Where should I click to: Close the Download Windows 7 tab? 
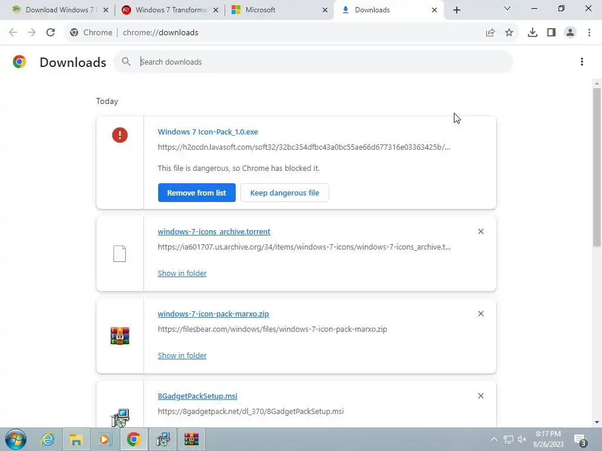pos(106,10)
